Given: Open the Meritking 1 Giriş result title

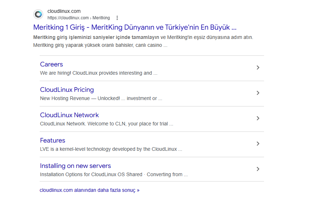Looking at the screenshot, I should click(x=135, y=27).
